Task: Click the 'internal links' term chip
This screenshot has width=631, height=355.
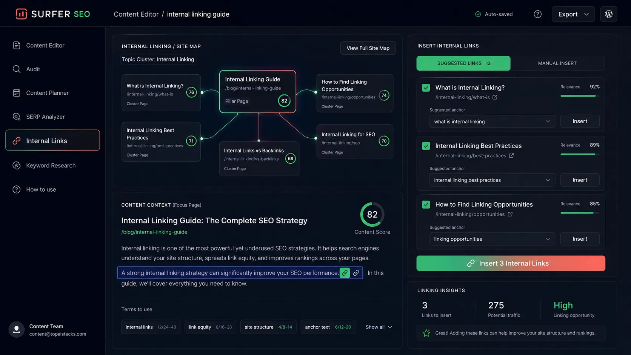Action: (x=151, y=327)
